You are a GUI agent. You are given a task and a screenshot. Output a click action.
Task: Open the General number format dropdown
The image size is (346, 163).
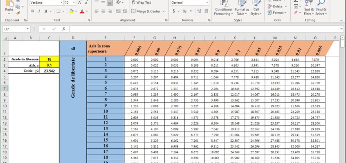(207, 2)
